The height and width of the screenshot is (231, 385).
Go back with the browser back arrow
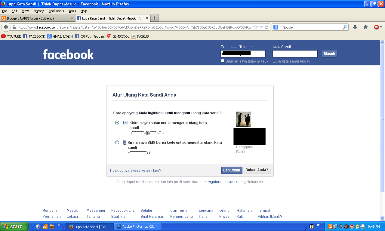pyautogui.click(x=6, y=27)
